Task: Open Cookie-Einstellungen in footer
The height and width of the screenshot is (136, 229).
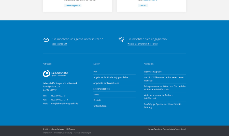Action: coord(83,133)
